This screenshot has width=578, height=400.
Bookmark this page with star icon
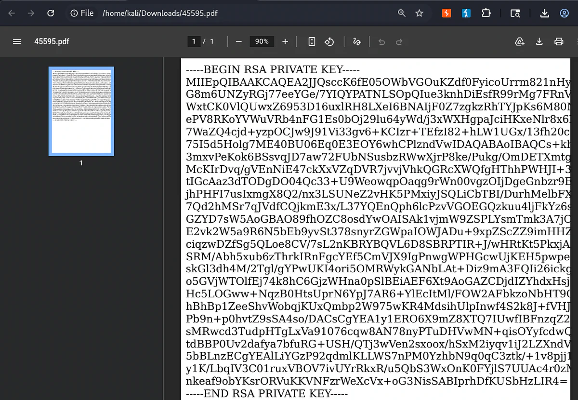(x=419, y=13)
